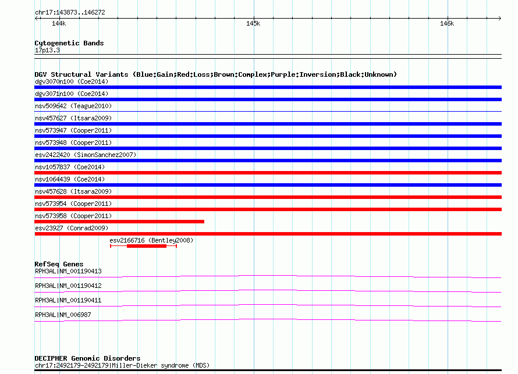Click the dgv3070n100 (Coe2014) variant label
518x374 pixels.
click(72, 81)
